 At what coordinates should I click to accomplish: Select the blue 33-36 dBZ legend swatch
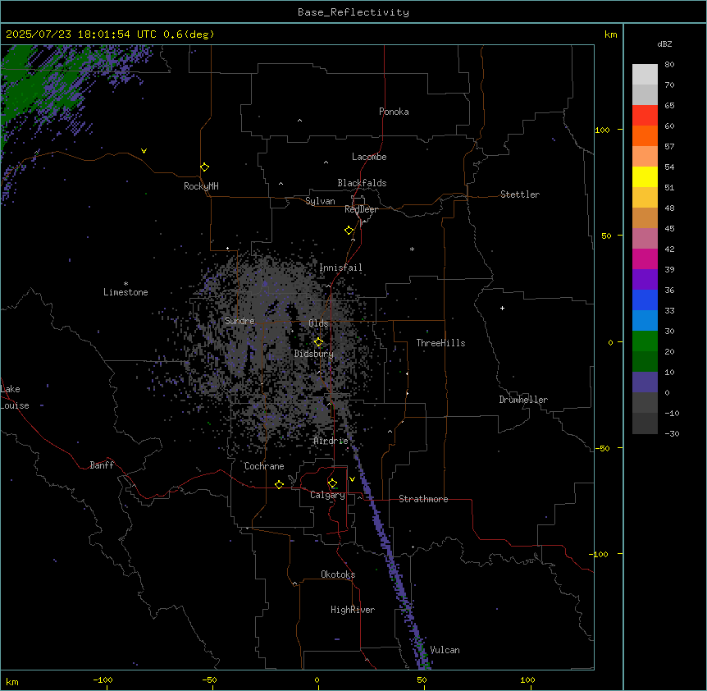click(x=645, y=300)
